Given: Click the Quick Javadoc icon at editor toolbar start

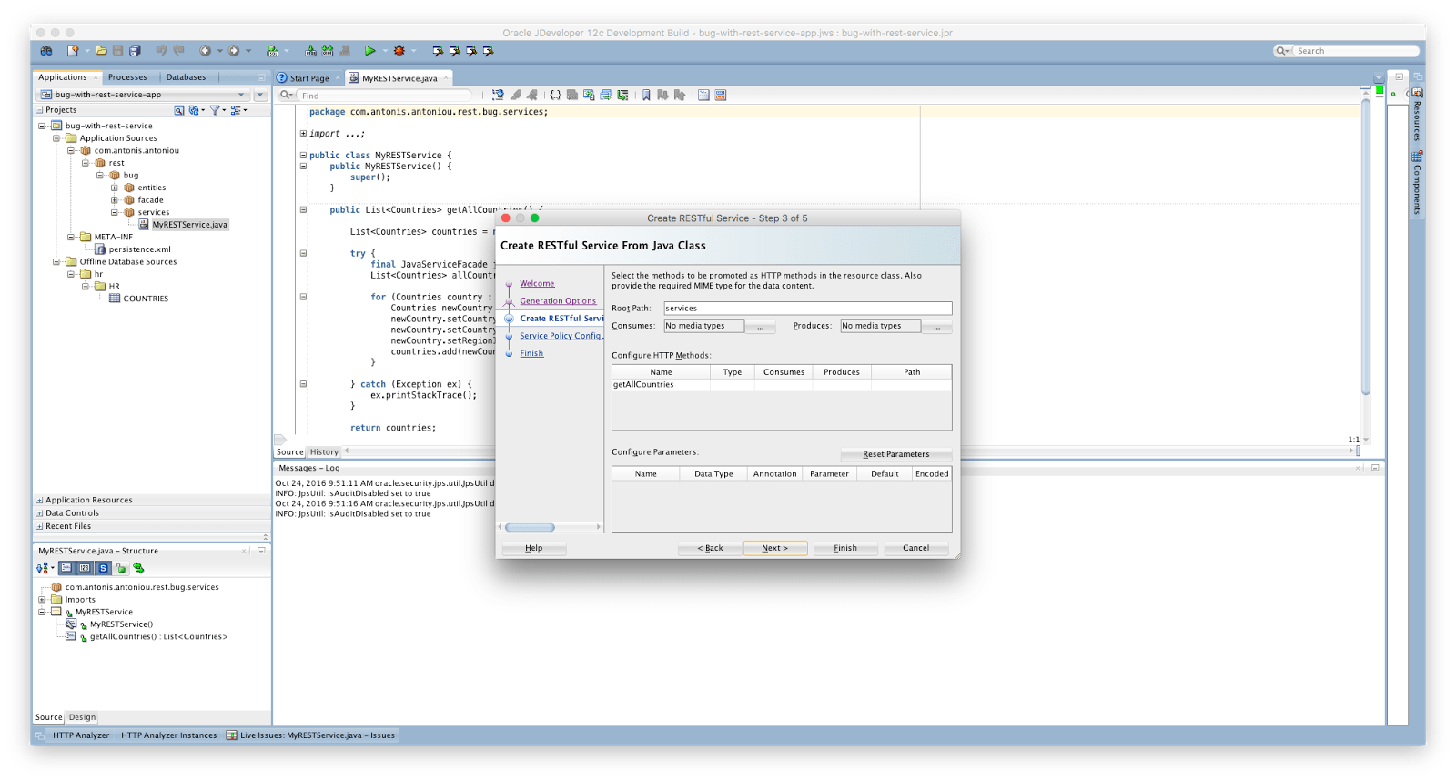Looking at the screenshot, I should pyautogui.click(x=498, y=95).
